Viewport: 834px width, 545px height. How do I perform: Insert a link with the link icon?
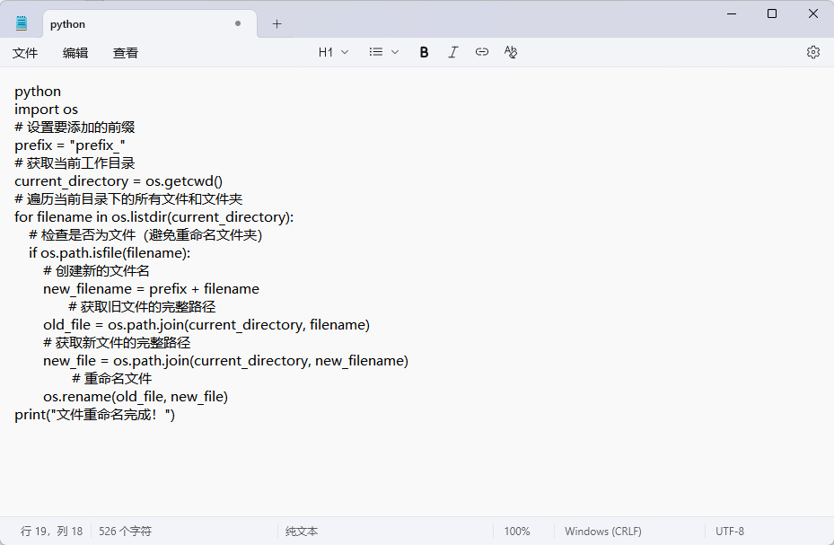[482, 51]
